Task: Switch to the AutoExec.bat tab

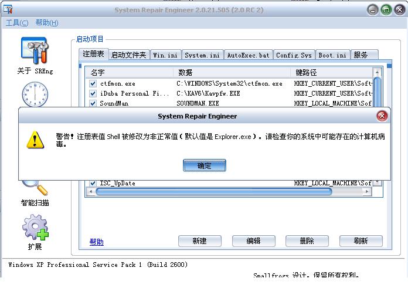Action: pos(248,55)
